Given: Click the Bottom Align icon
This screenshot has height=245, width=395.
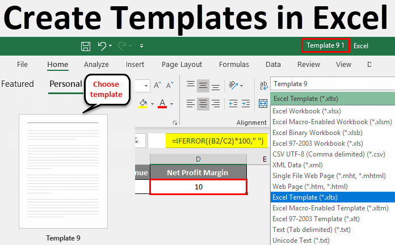Looking at the screenshot, I should pyautogui.click(x=216, y=86).
